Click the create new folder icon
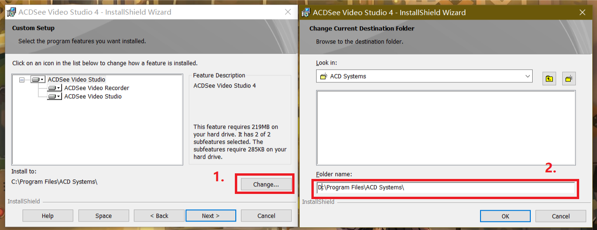Image resolution: width=597 pixels, height=230 pixels. tap(569, 78)
